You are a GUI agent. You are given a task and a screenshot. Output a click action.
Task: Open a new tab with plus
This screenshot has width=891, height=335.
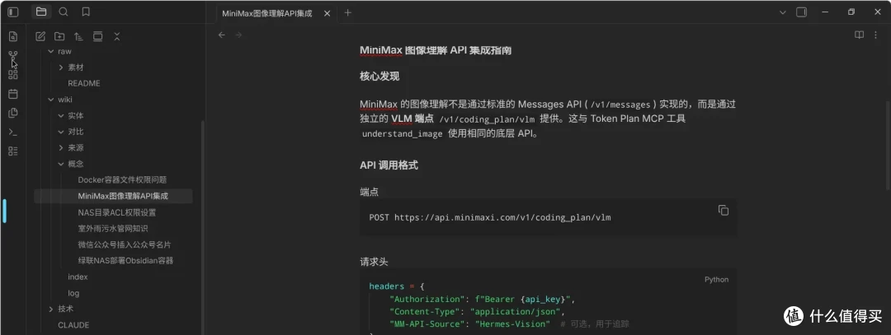(x=348, y=12)
